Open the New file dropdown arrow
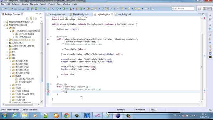This screenshot has width=213, height=120. [6, 9]
